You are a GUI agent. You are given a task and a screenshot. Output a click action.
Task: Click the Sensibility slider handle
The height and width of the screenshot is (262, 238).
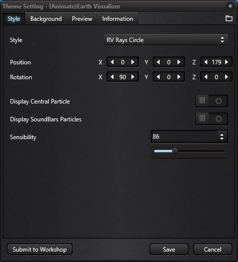[x=175, y=151]
